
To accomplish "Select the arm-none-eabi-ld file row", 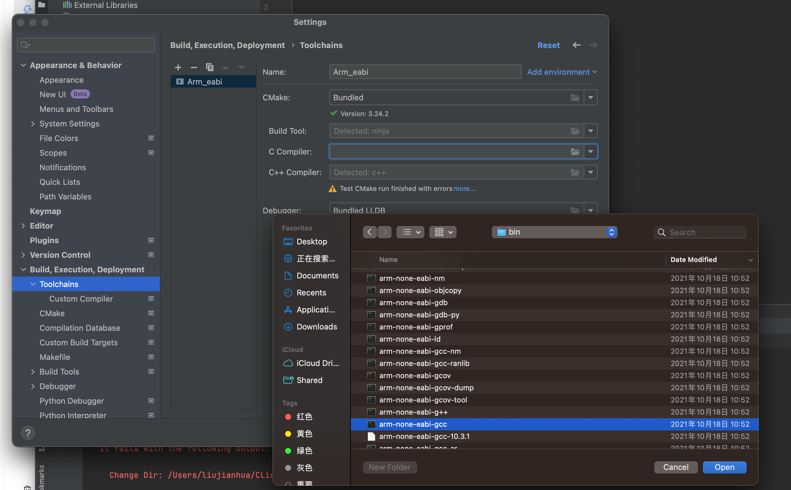I will pyautogui.click(x=554, y=339).
